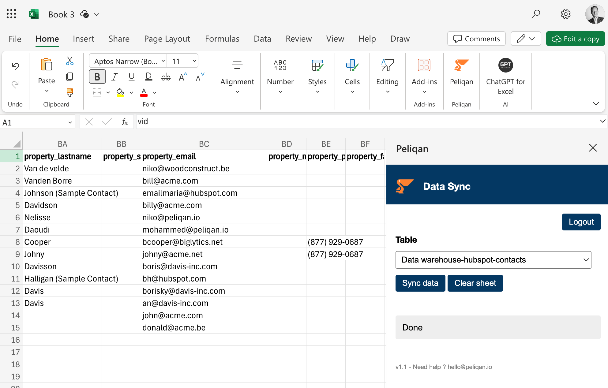Image resolution: width=608 pixels, height=388 pixels.
Task: Click the insert function fx icon
Action: click(125, 122)
